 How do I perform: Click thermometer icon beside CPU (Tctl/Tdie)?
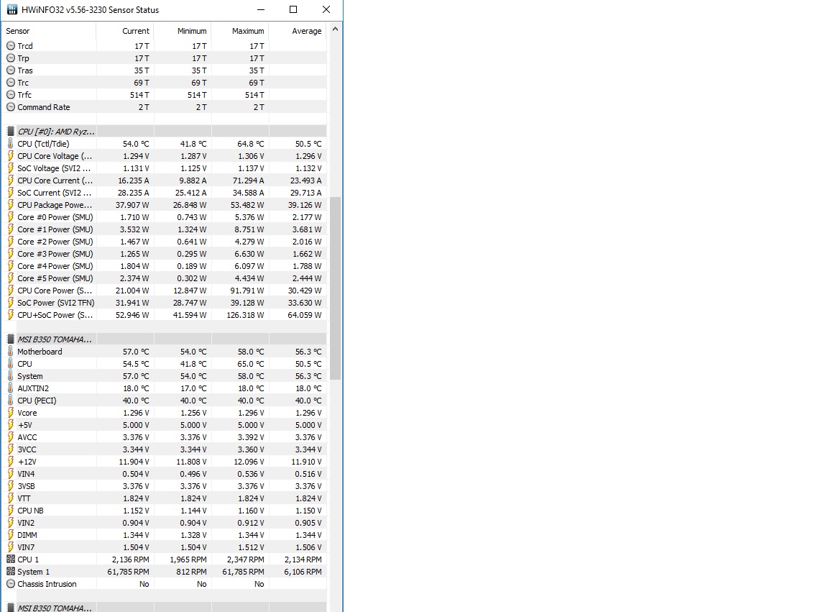[11, 143]
